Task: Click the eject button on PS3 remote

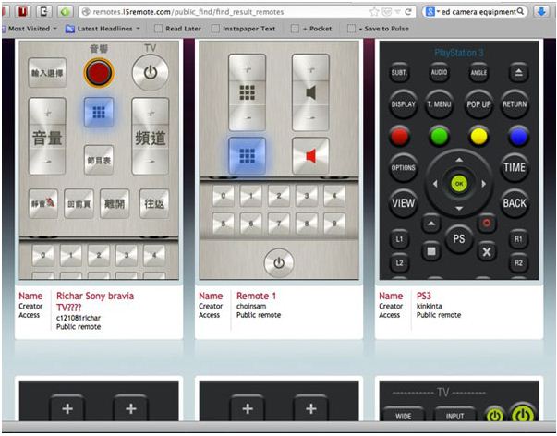Action: (x=518, y=72)
